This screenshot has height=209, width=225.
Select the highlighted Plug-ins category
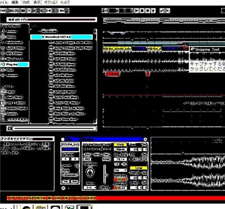click(x=15, y=64)
